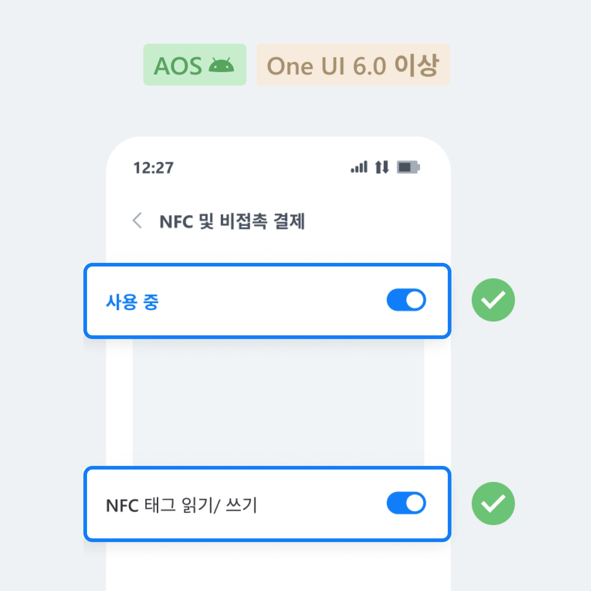Screen dimensions: 591x591
Task: Click the mobile data arrows icon
Action: click(x=382, y=167)
